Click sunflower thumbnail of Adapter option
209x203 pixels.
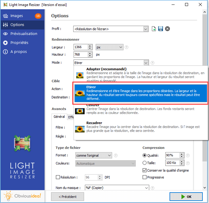click(x=80, y=75)
